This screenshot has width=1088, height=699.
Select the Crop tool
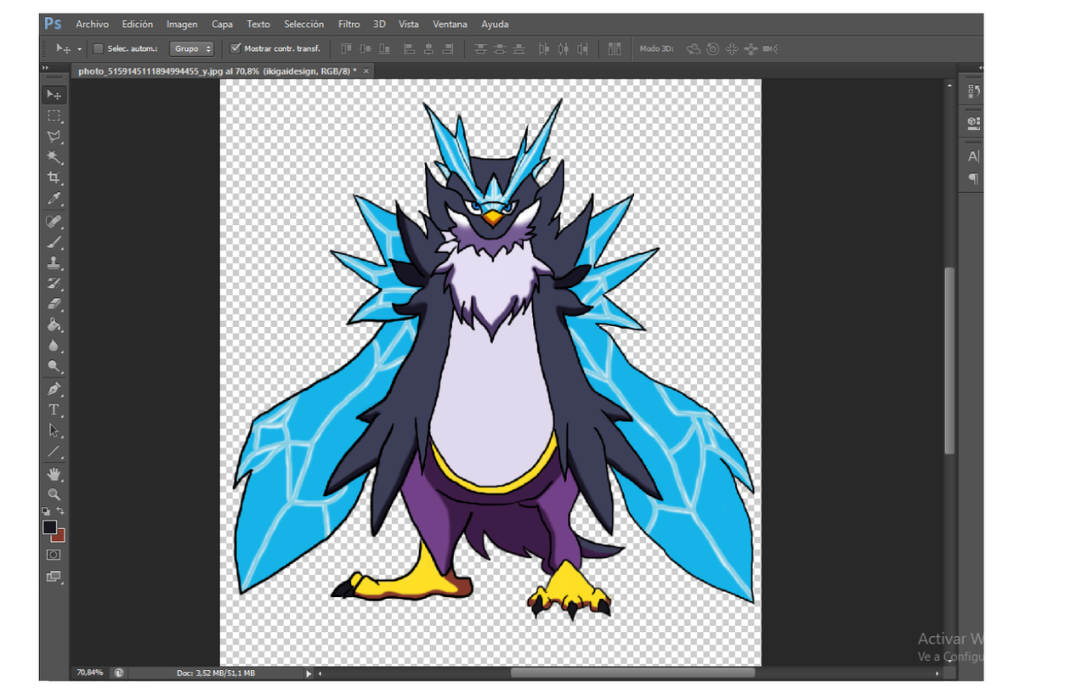pyautogui.click(x=54, y=178)
